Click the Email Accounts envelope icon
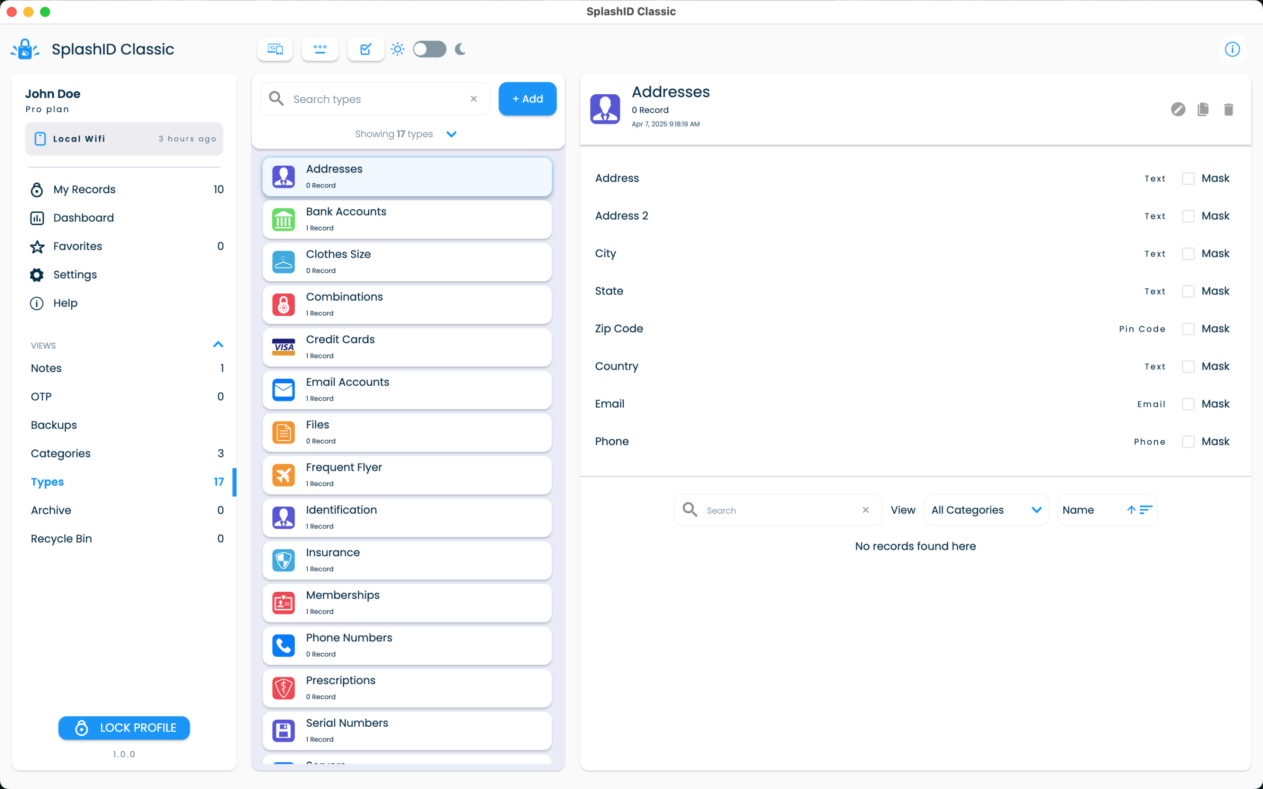This screenshot has height=789, width=1263. 283,390
